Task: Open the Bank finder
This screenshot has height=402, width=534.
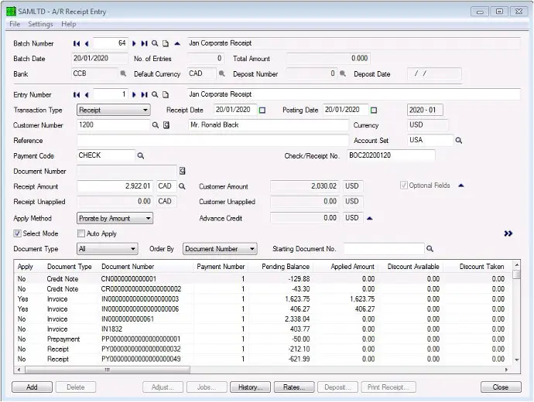Action: tap(123, 73)
